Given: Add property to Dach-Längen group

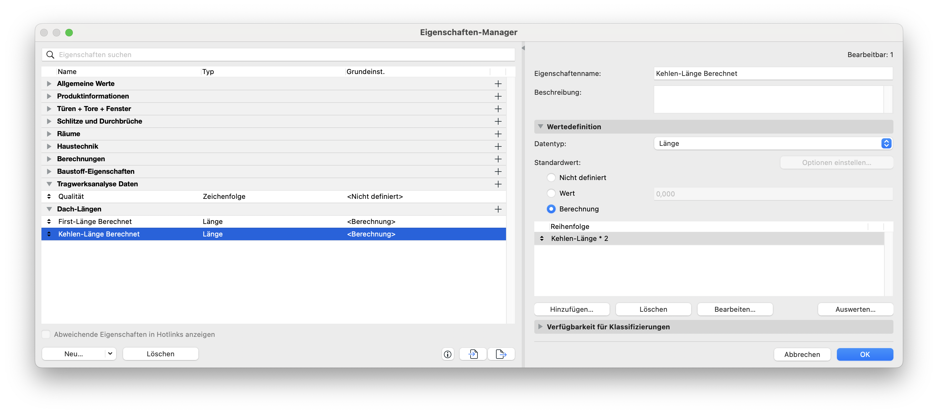Looking at the screenshot, I should point(498,209).
